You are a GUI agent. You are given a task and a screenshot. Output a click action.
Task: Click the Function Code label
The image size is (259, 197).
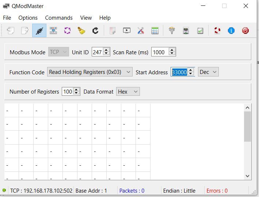[27, 72]
